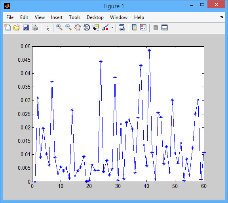
Task: Save the figure with the floppy disk icon
Action: click(26, 27)
